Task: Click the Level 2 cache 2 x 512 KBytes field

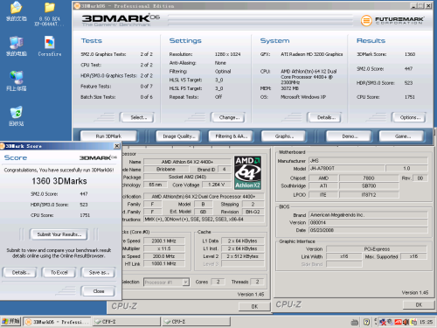Action: [243, 256]
